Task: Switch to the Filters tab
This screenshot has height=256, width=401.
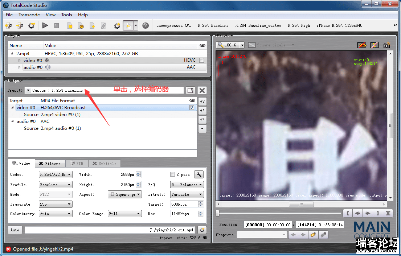Action: click(50, 164)
